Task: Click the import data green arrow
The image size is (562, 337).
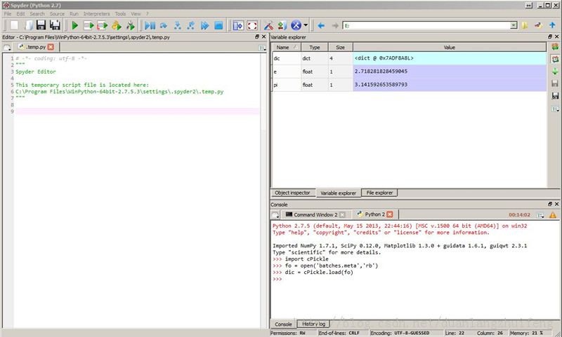Action: [555, 71]
